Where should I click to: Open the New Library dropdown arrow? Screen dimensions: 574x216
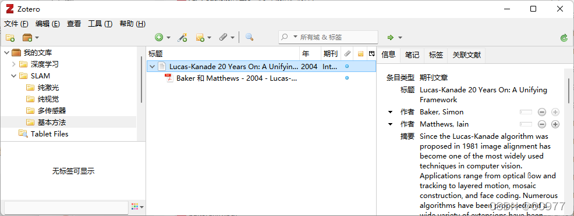37,38
